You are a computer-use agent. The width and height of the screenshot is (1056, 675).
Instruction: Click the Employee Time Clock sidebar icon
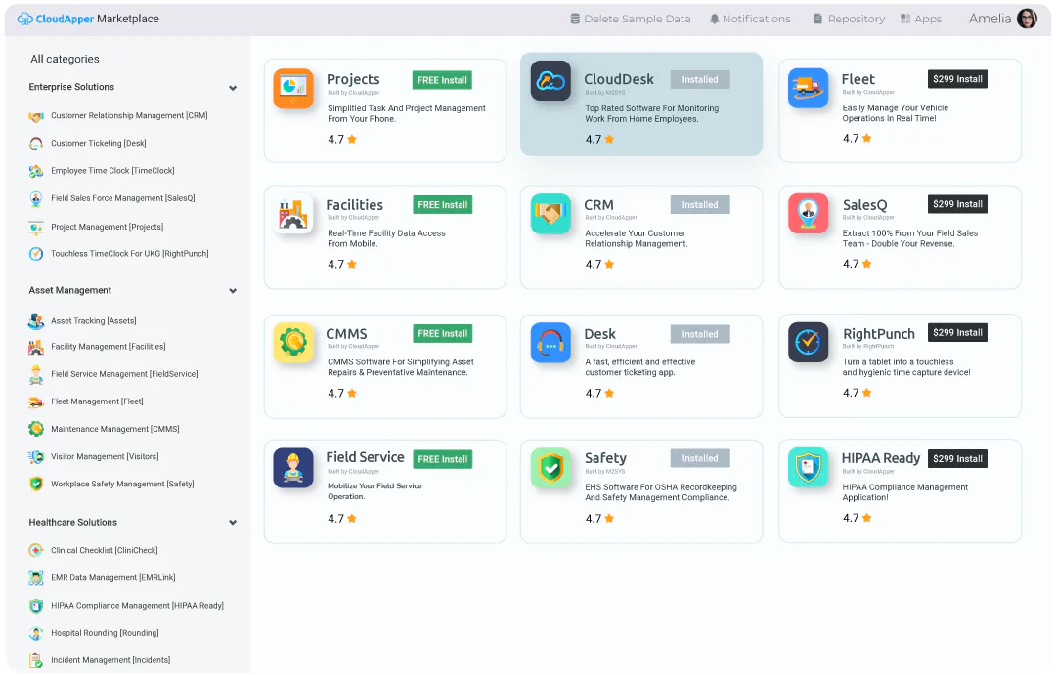pos(36,171)
